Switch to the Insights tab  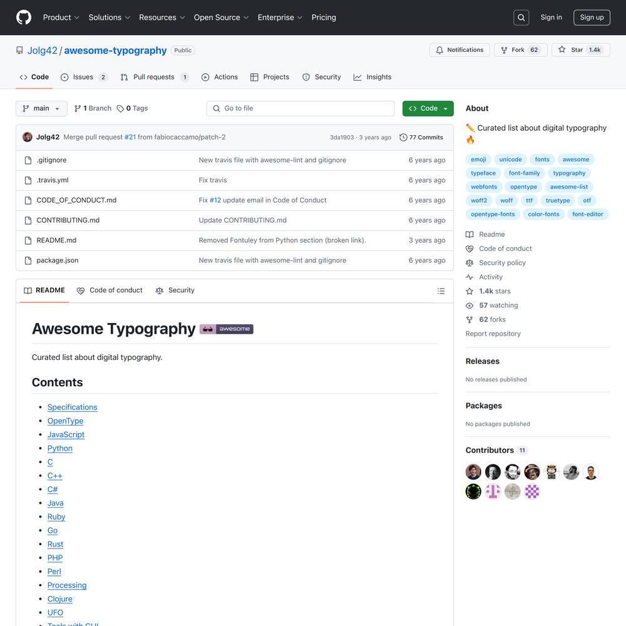pos(372,77)
